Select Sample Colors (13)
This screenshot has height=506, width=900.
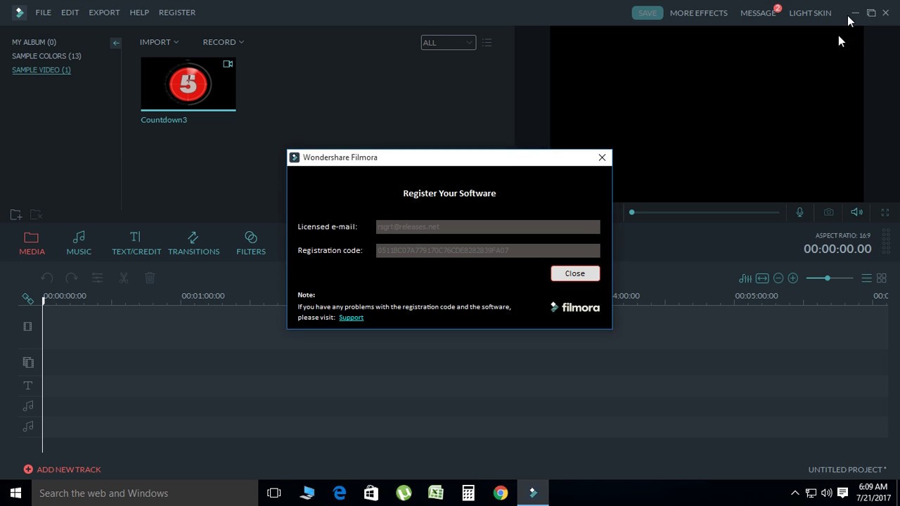(46, 56)
